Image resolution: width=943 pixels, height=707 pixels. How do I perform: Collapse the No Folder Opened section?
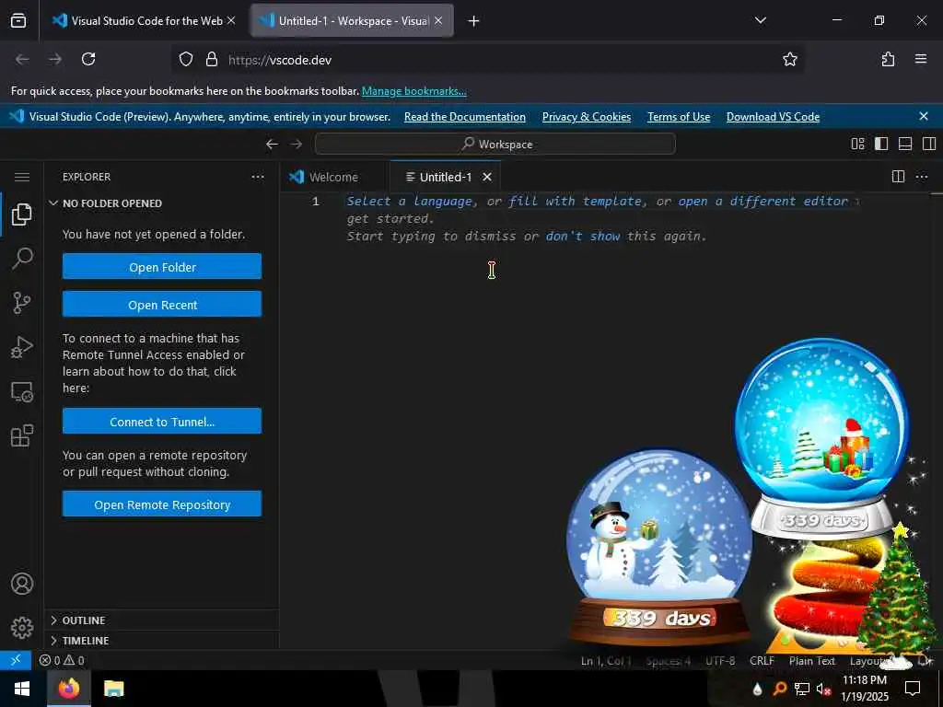click(x=162, y=203)
